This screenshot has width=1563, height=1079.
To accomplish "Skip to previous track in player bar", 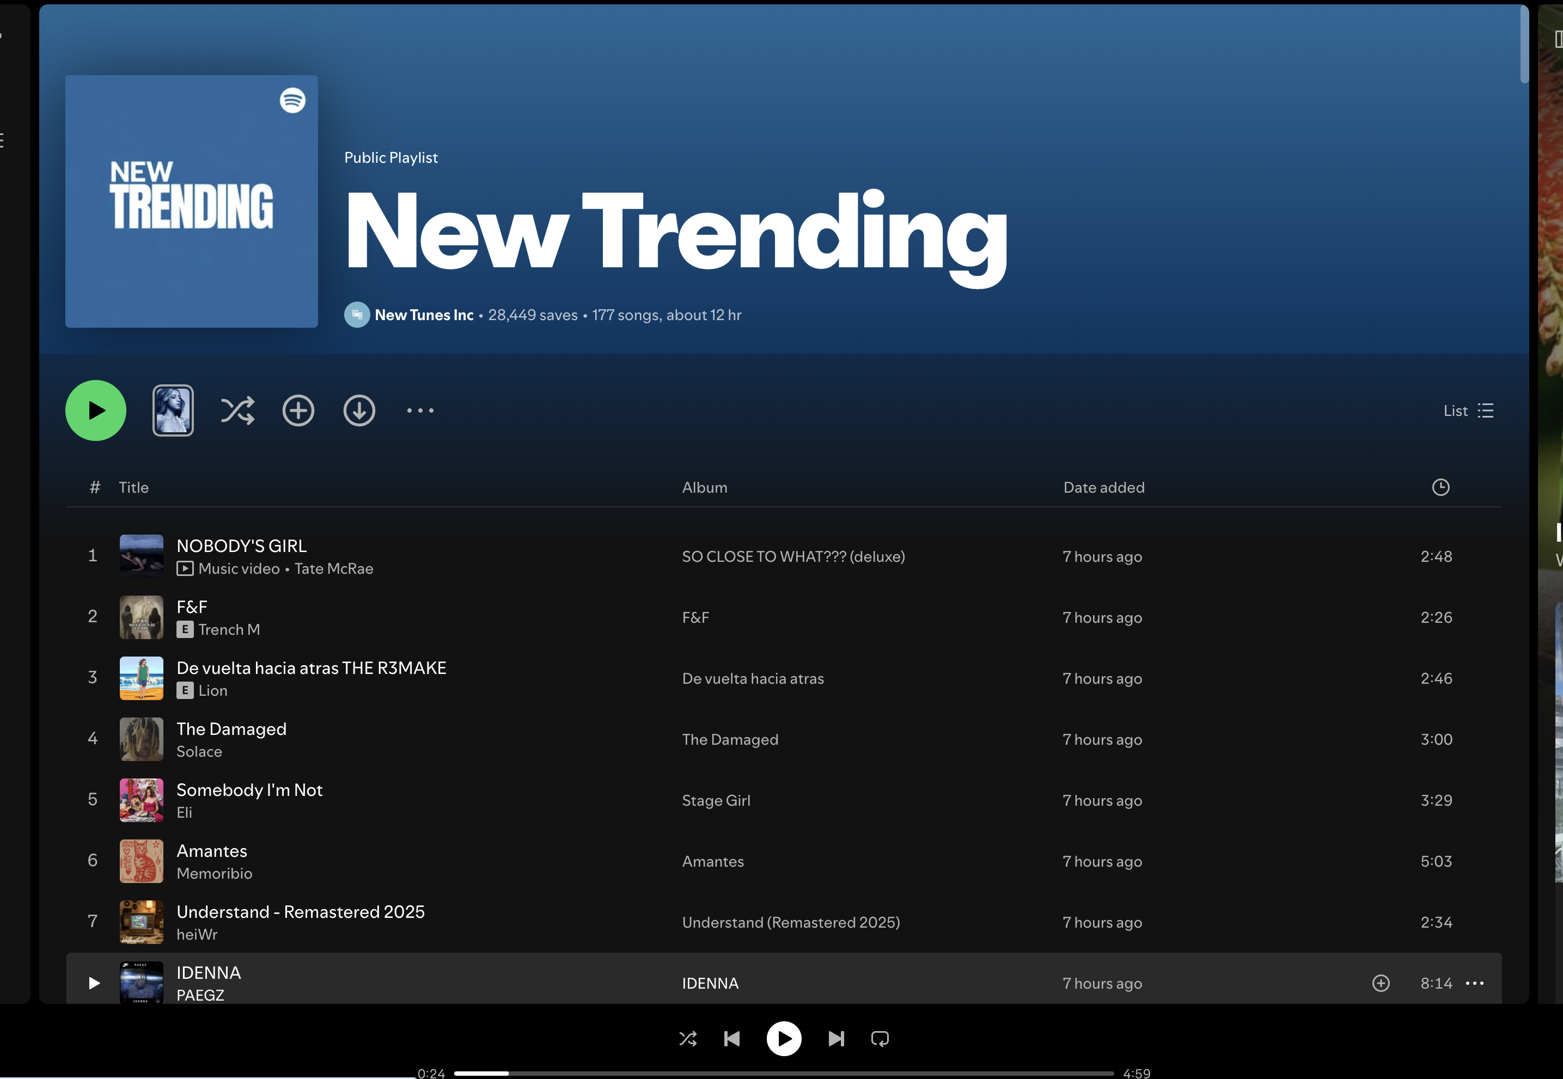I will [732, 1038].
